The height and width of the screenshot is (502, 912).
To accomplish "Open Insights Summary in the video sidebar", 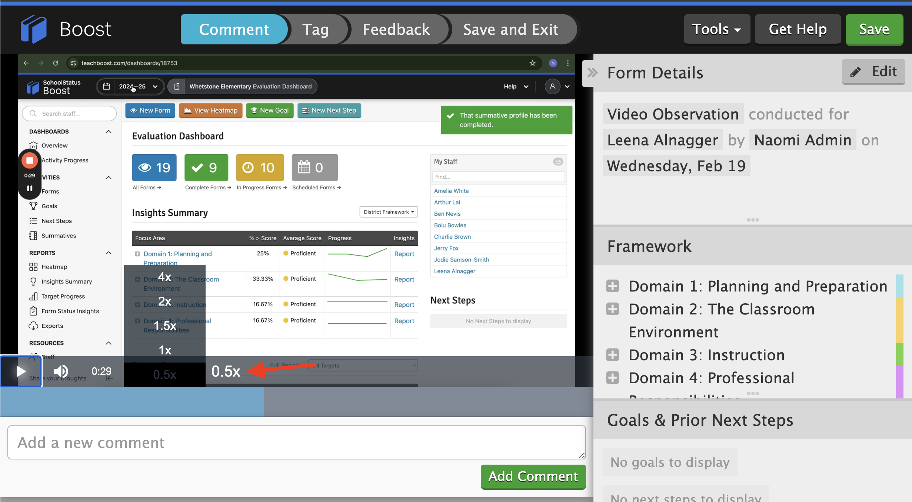I will click(x=60, y=282).
